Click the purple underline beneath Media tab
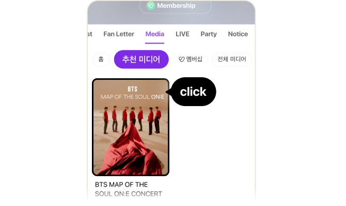The height and width of the screenshot is (206, 346). (x=155, y=43)
